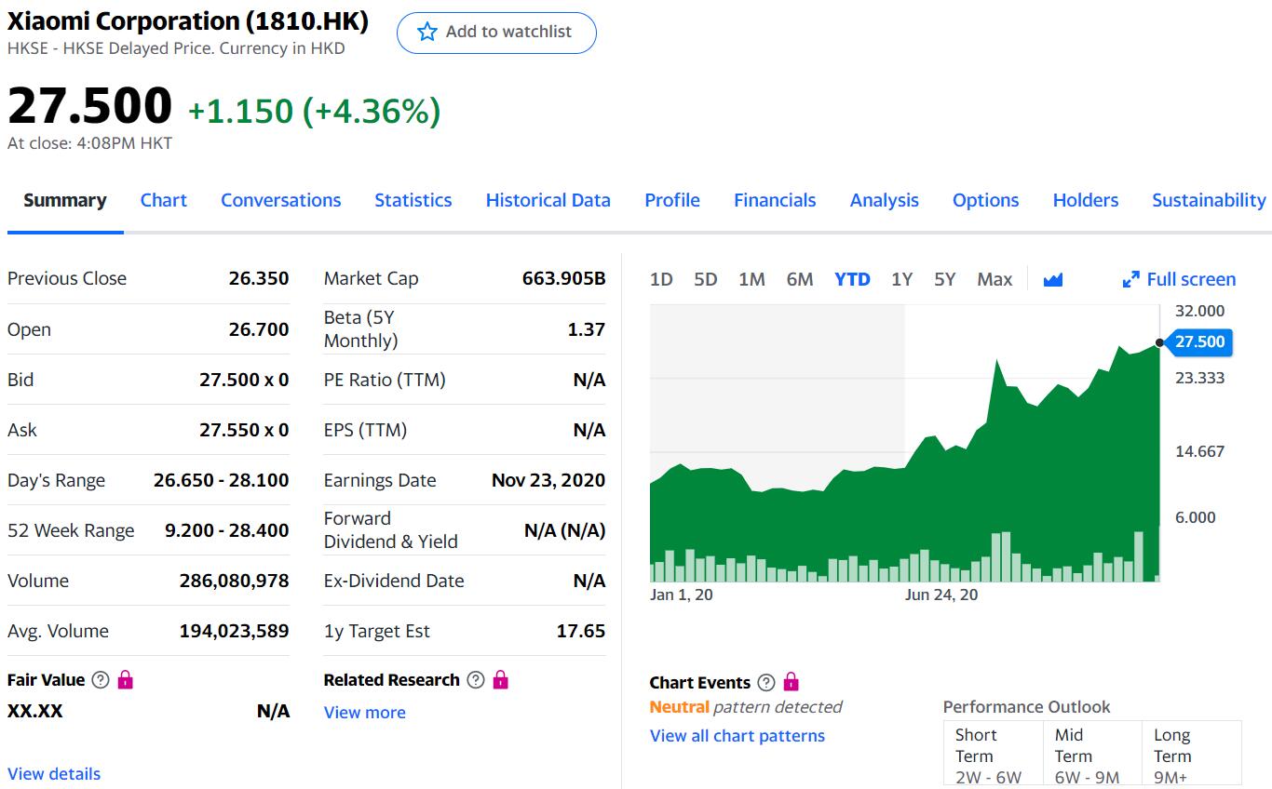Open View details under Fair Value

(53, 773)
